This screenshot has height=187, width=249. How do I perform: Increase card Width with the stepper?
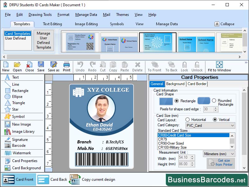pyautogui.click(x=192, y=156)
